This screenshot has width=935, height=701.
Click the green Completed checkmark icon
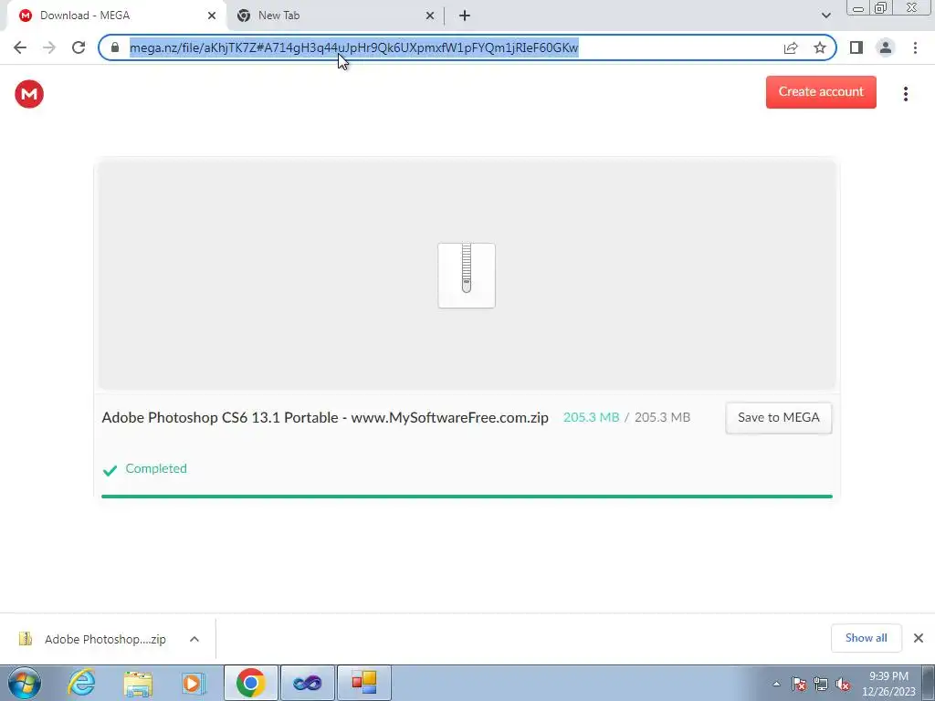coord(110,470)
